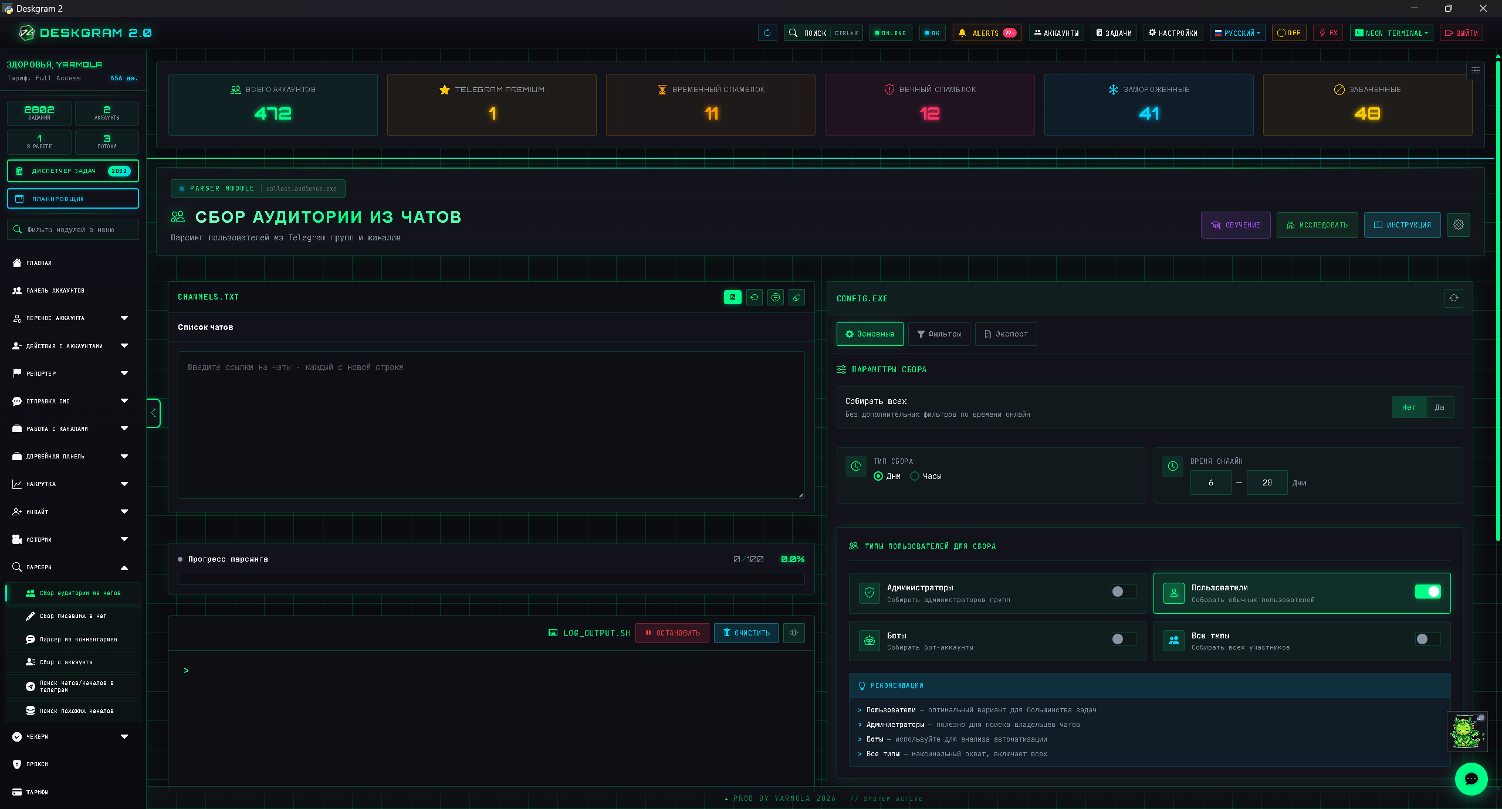Switch to the Фильтры tab
This screenshot has height=809, width=1502.
pyautogui.click(x=939, y=334)
